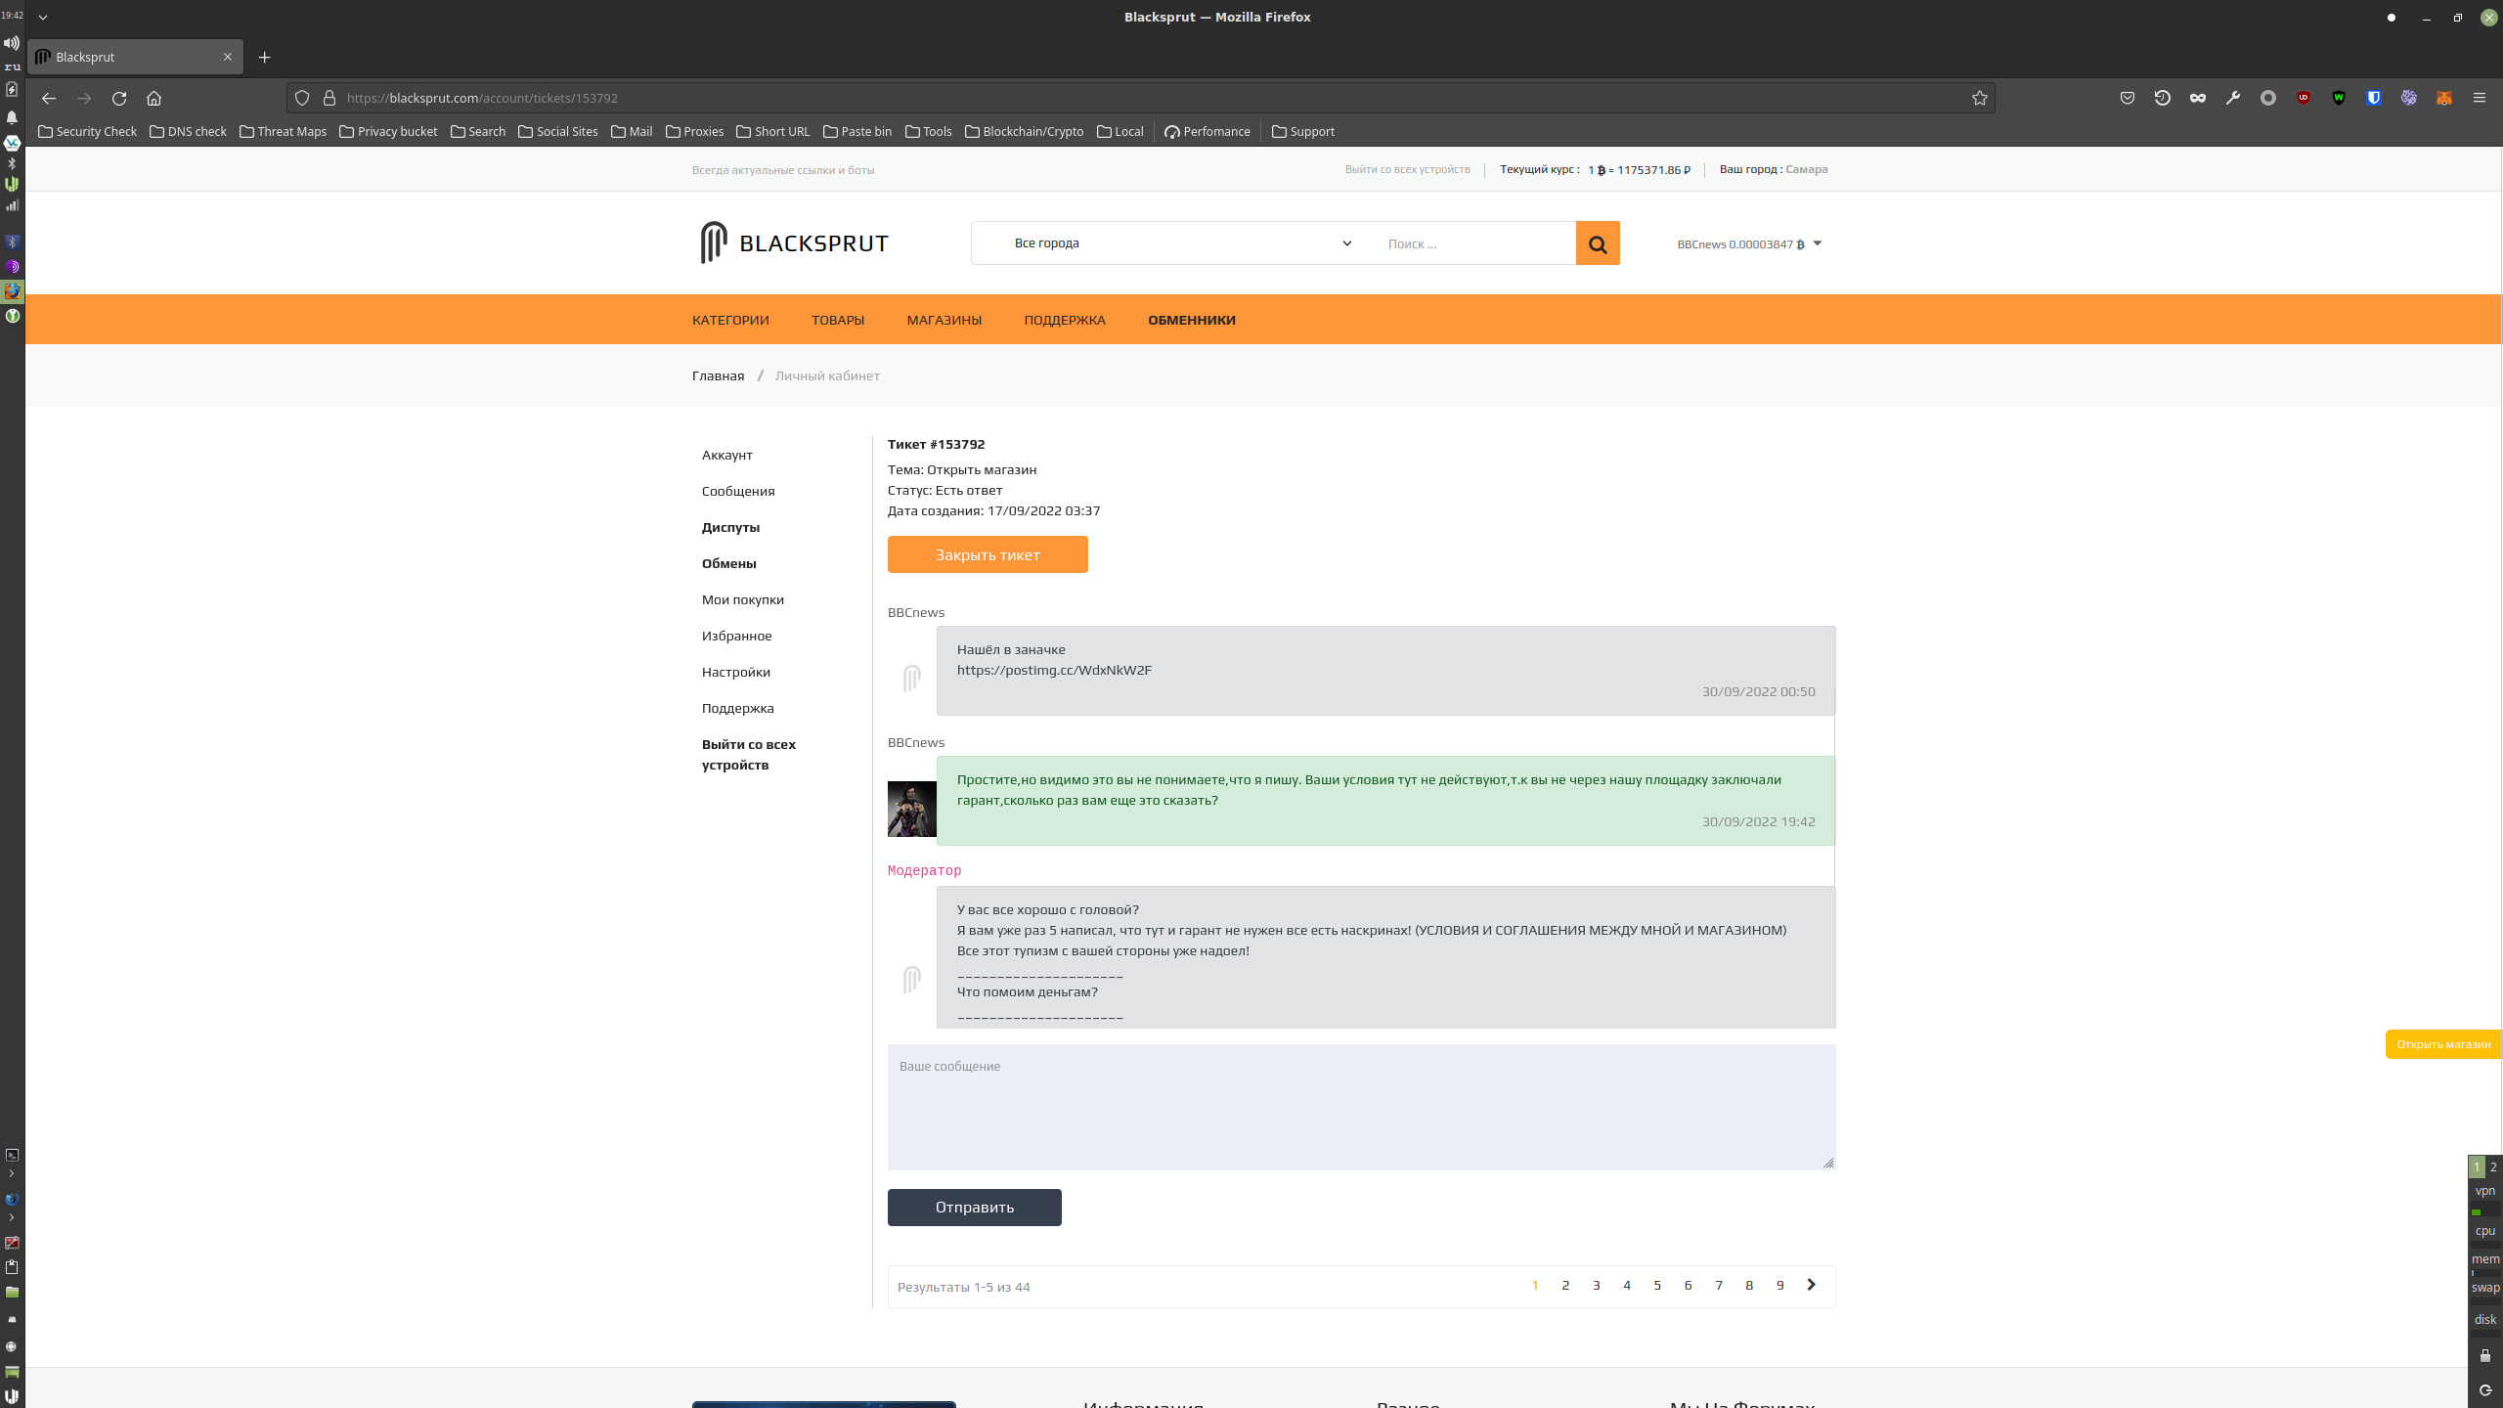Click the site padlock icon
2503x1408 pixels.
329,98
